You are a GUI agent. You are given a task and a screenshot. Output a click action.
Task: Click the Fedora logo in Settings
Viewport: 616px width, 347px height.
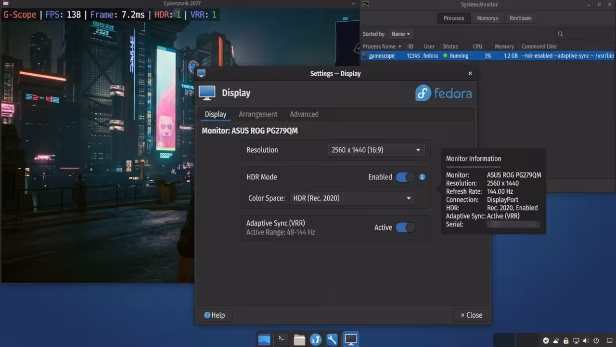coord(443,93)
